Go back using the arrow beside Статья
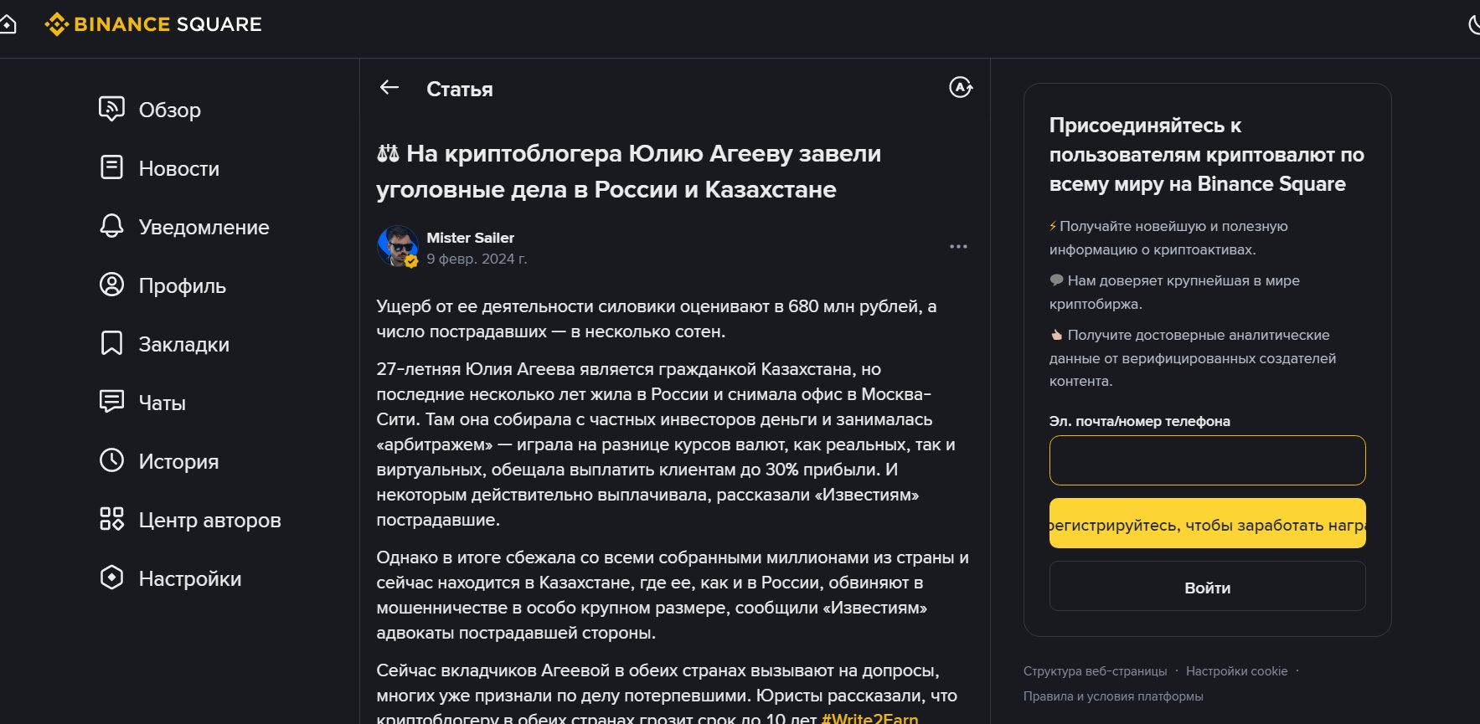The height and width of the screenshot is (724, 1480). click(x=389, y=88)
